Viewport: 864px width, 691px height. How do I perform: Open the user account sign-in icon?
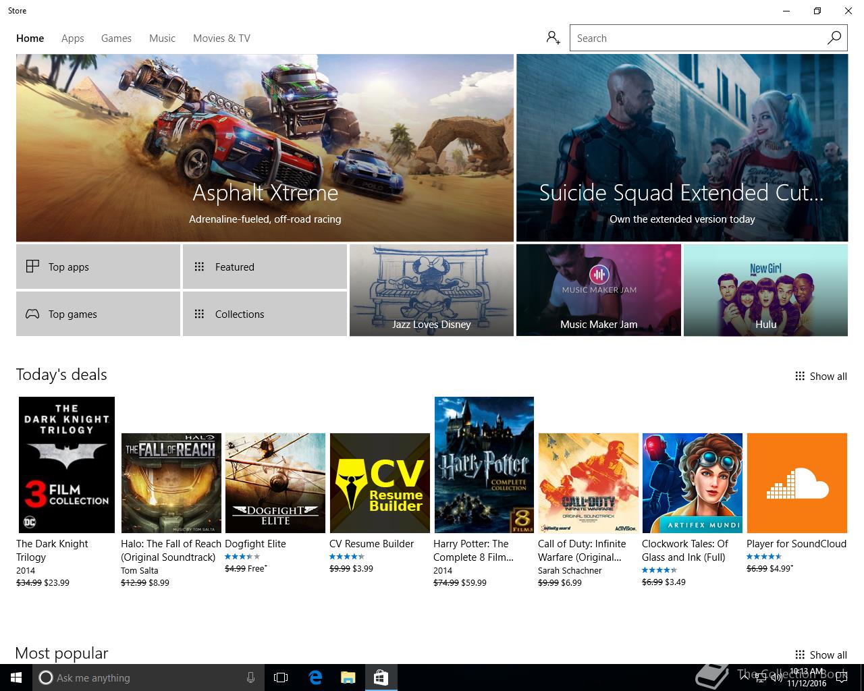pos(553,38)
